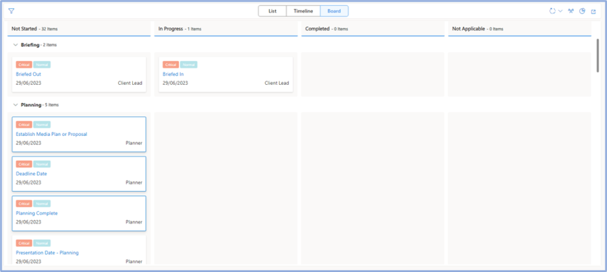This screenshot has width=607, height=272.
Task: Click the Deadline Date task link
Action: point(31,174)
